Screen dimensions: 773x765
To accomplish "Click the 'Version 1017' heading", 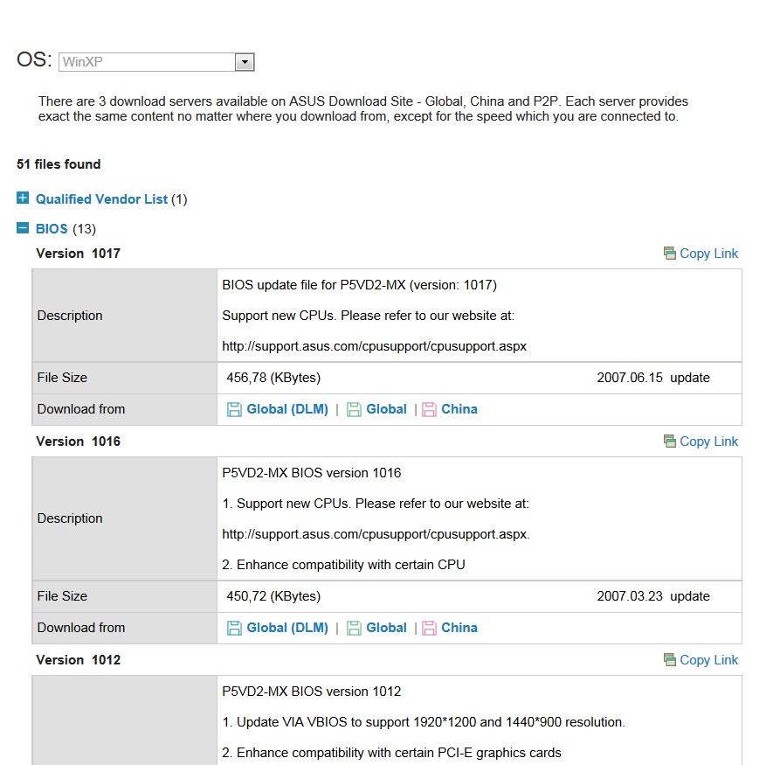I will click(79, 254).
